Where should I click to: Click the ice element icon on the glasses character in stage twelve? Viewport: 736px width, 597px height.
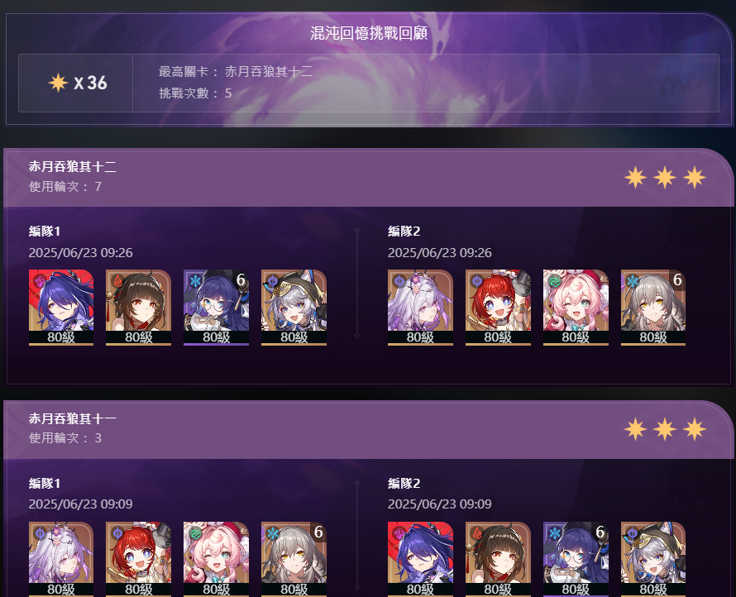[x=195, y=281]
